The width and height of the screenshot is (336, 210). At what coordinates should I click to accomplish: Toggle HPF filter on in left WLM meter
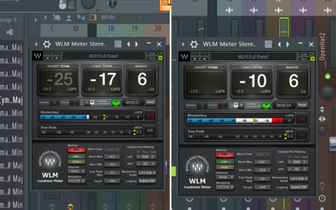[138, 164]
